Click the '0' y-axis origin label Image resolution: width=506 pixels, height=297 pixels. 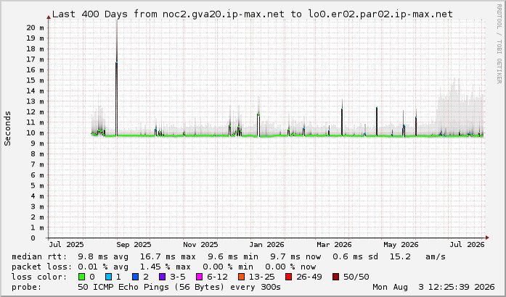tap(33, 238)
